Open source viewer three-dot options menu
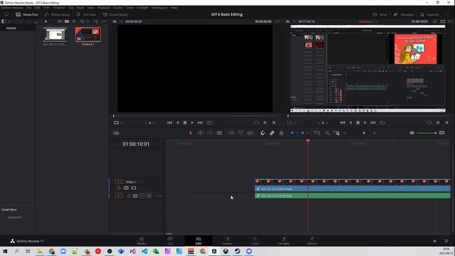This screenshot has width=455, height=256. tap(277, 21)
